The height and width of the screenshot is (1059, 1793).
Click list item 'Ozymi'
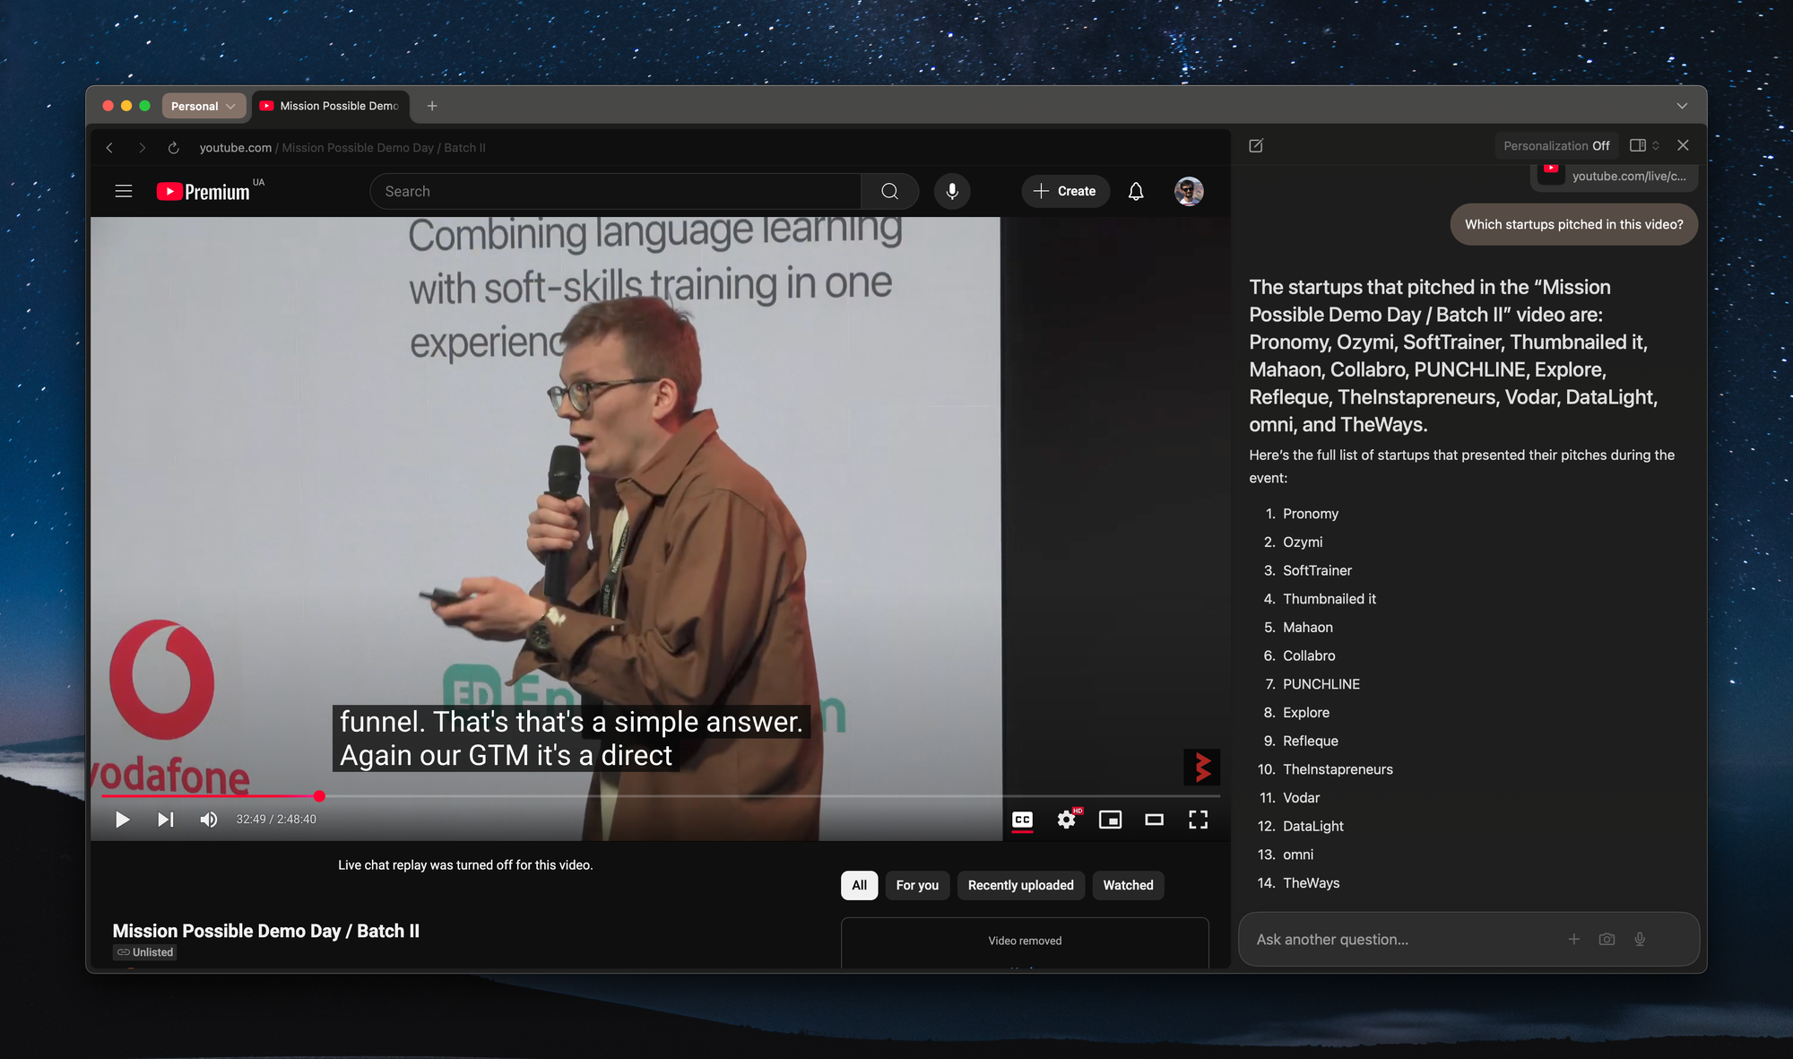point(1302,542)
